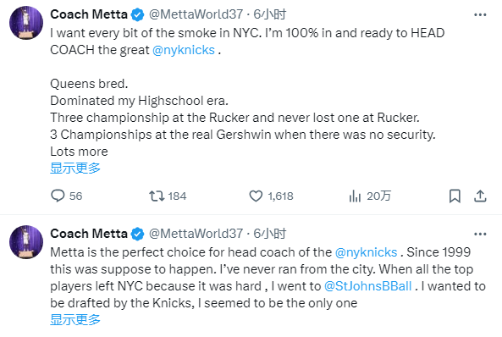Viewport: 502px width, 337px height.
Task: Open Coach Metta name on first tweet
Action: [x=89, y=14]
